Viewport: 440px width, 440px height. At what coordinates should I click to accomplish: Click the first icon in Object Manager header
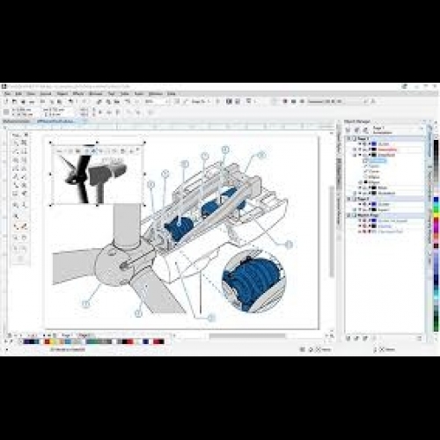pyautogui.click(x=348, y=130)
